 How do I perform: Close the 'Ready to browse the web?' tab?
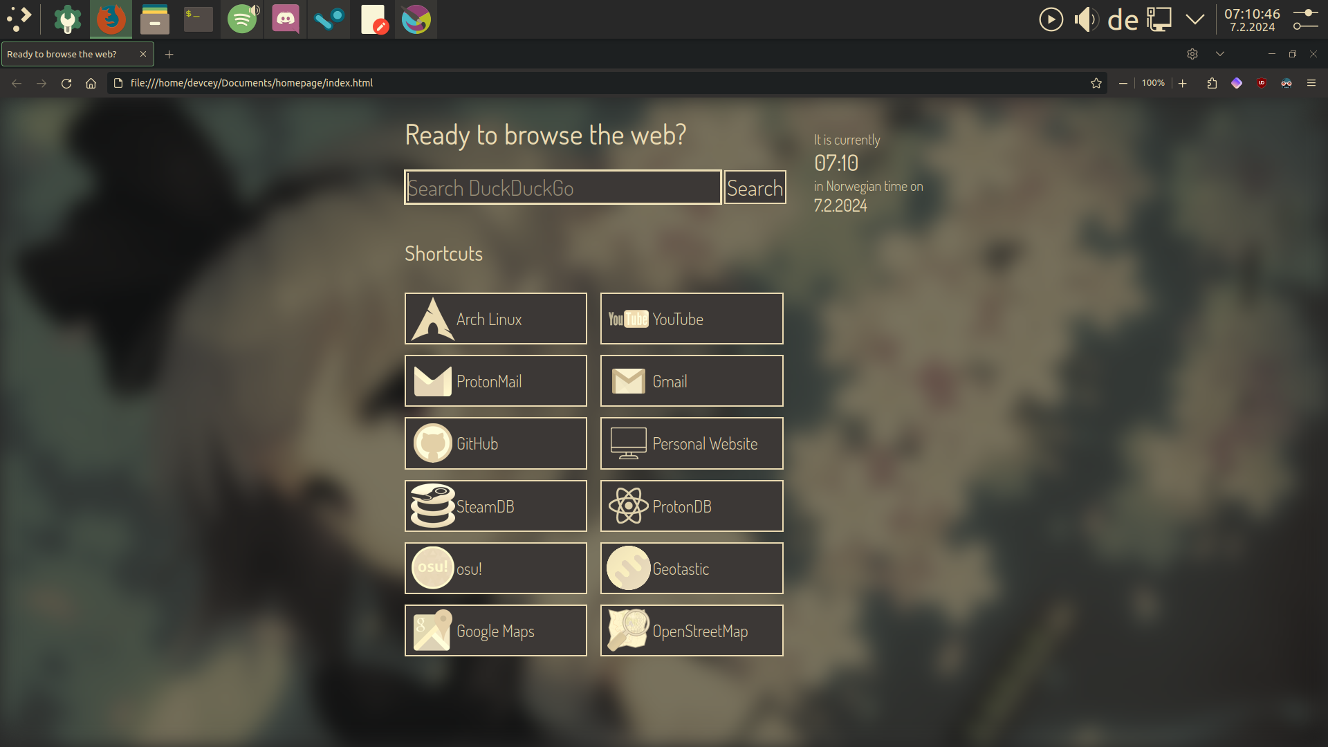point(143,54)
